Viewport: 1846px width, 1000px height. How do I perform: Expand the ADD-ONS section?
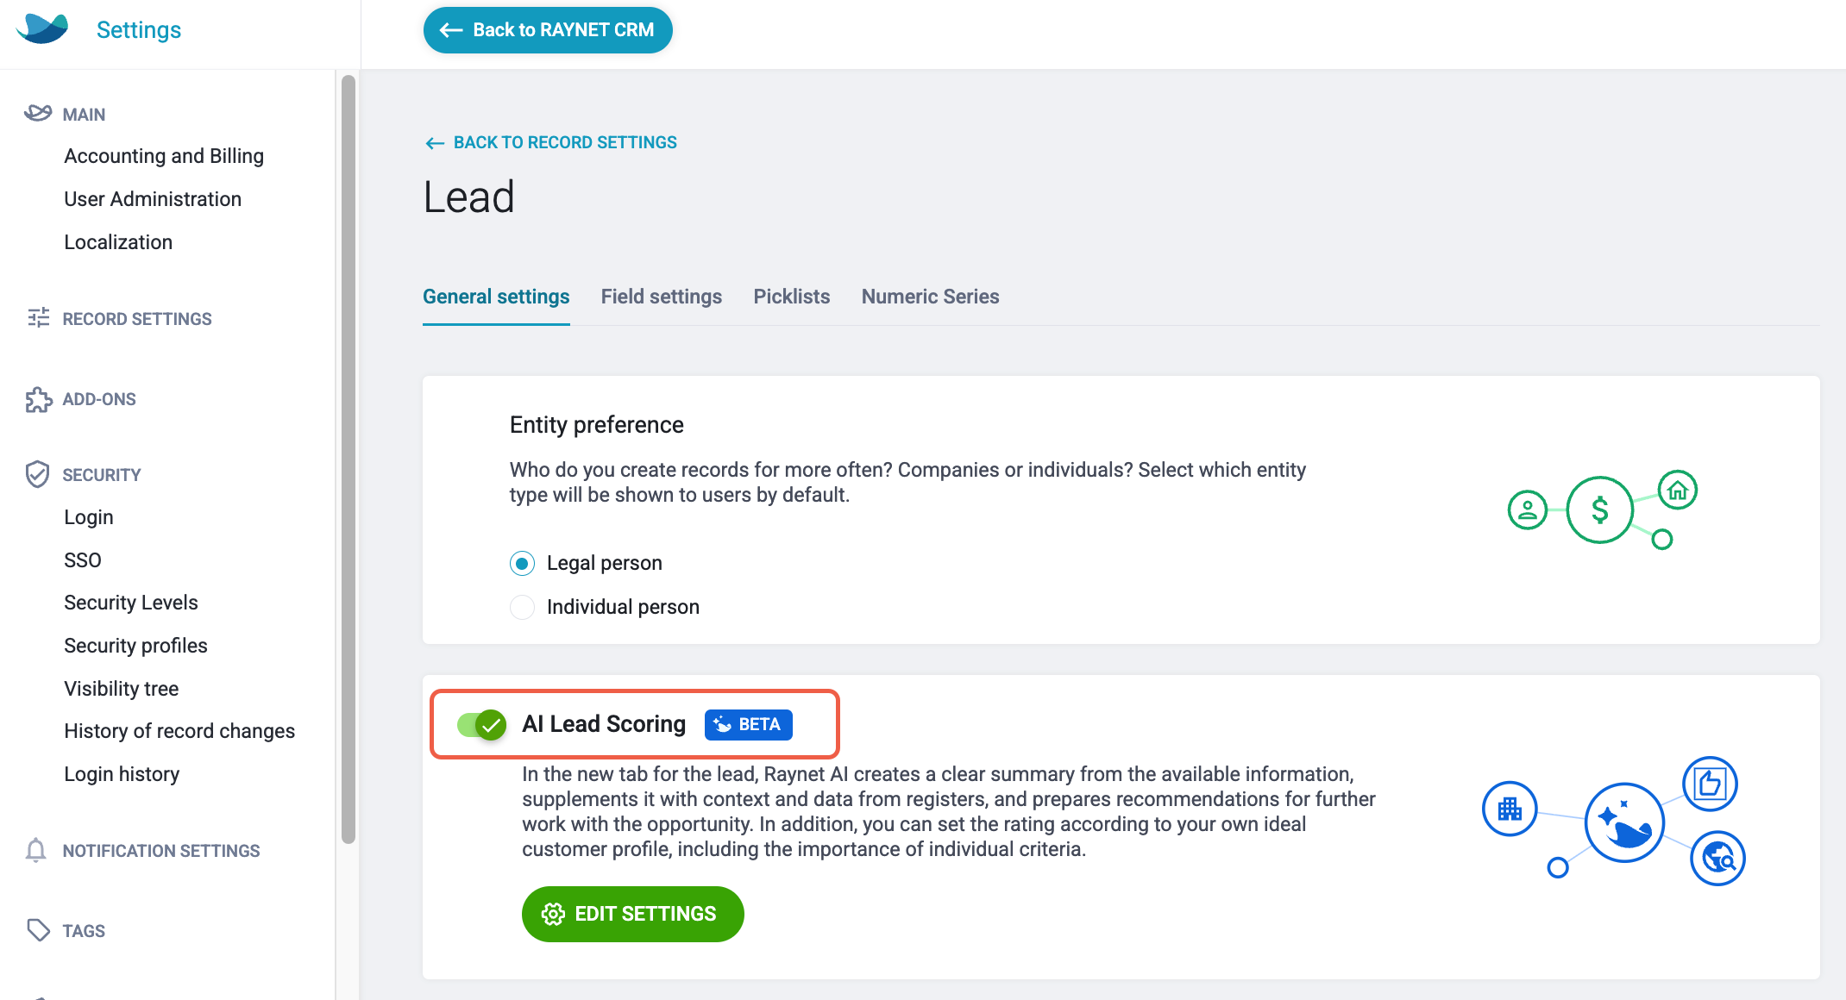tap(99, 399)
